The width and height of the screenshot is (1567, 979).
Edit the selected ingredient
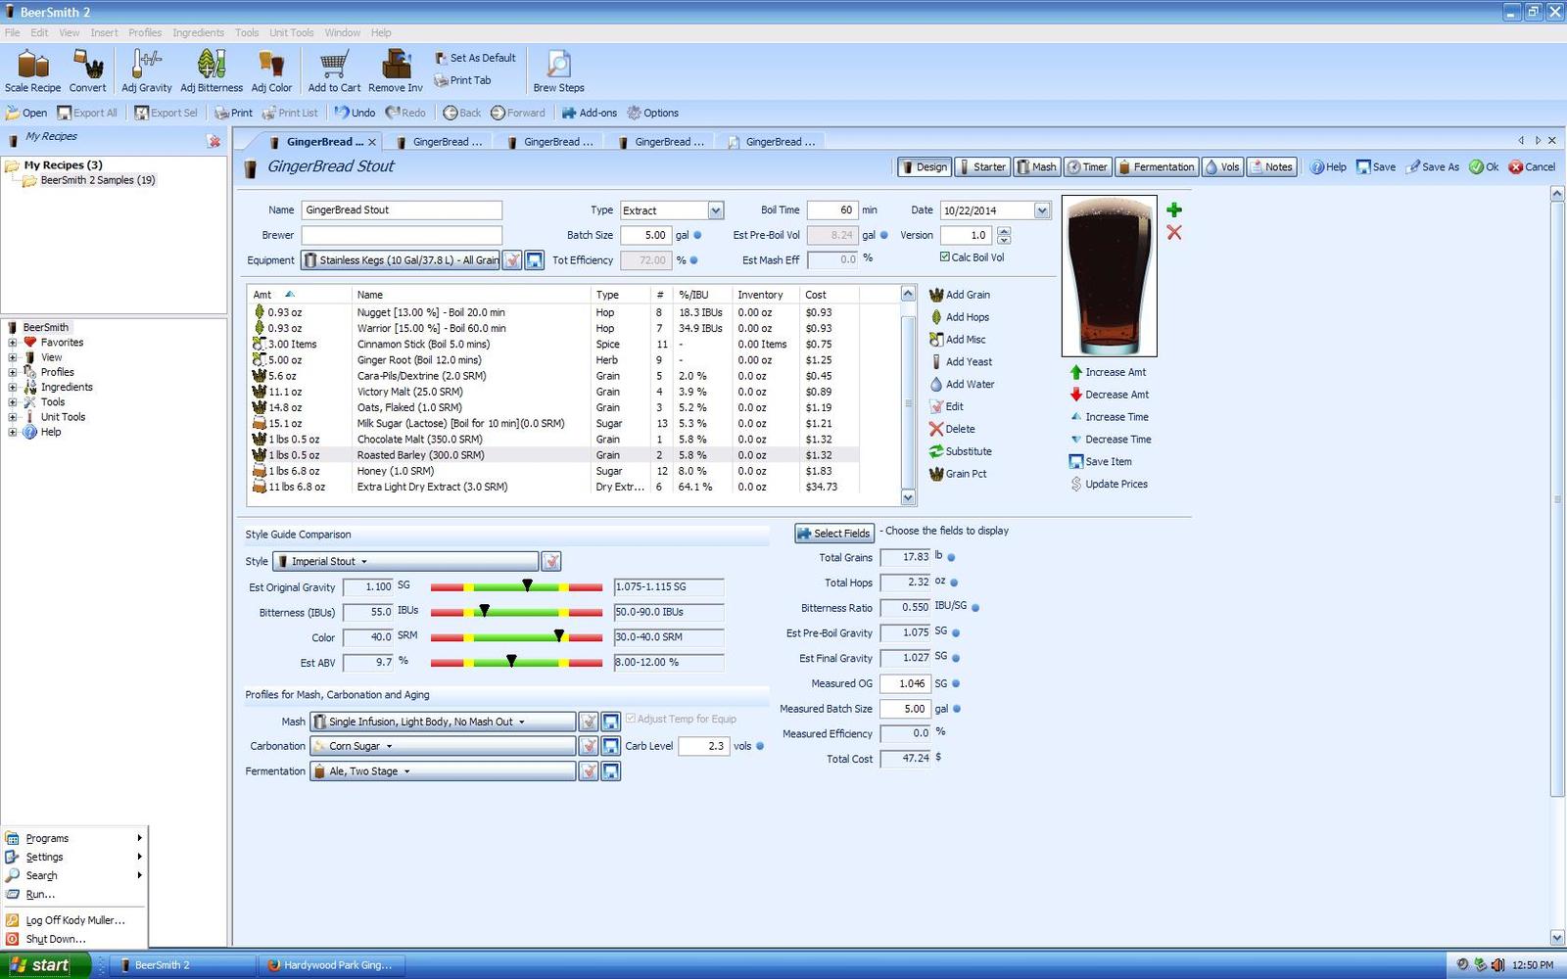(947, 406)
